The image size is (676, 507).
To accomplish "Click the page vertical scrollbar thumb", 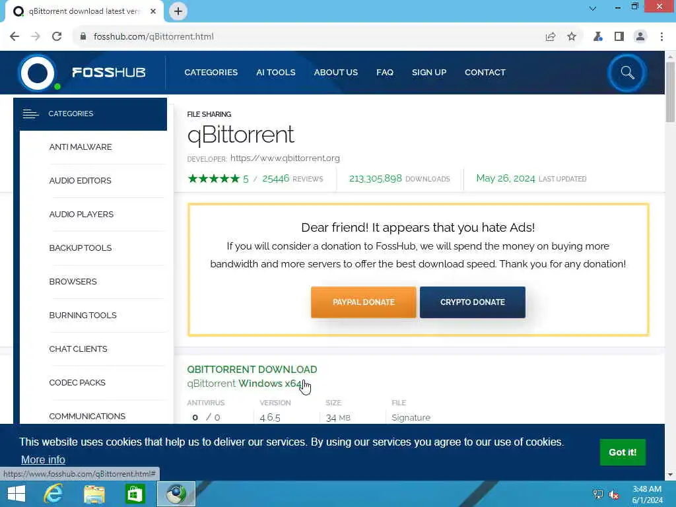I will click(670, 92).
